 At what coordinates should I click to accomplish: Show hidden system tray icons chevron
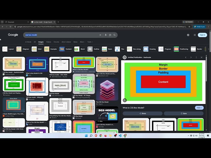(x=188, y=136)
